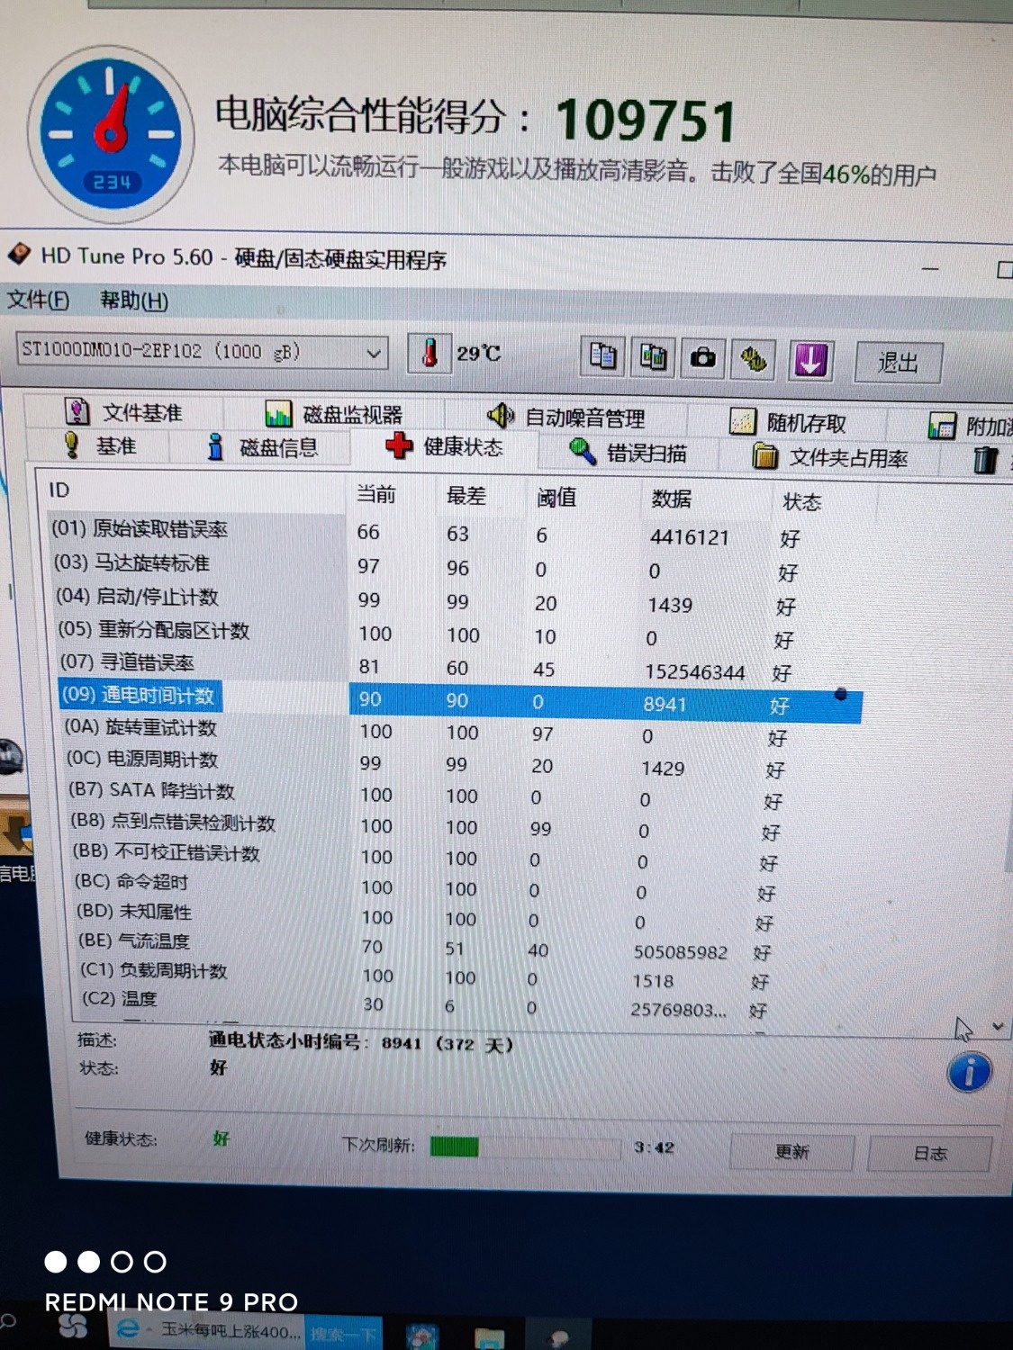This screenshot has width=1013, height=1350.
Task: Switch to the 自动噪音管理 tab
Action: [566, 418]
